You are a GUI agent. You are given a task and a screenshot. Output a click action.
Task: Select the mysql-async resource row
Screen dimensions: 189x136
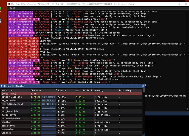coord(72,115)
